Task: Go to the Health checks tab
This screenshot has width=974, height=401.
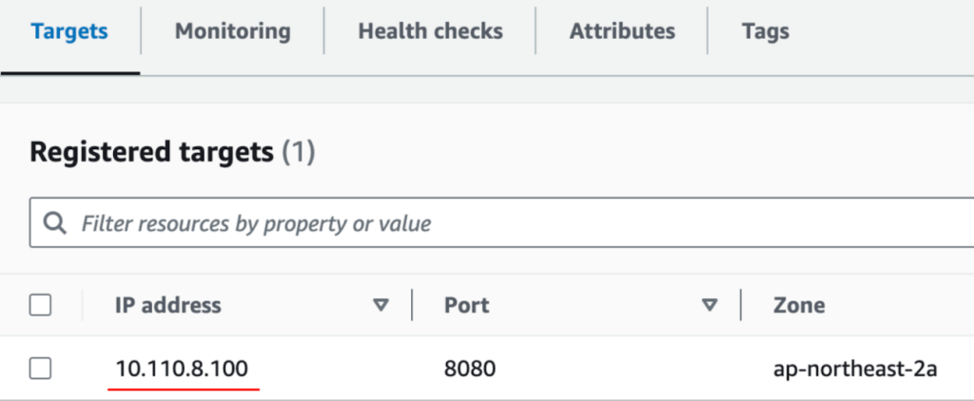Action: click(429, 31)
